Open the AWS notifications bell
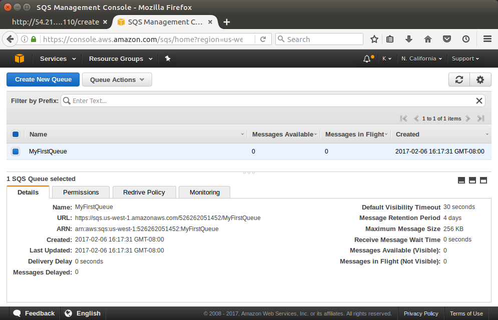This screenshot has width=498, height=320. pyautogui.click(x=367, y=58)
